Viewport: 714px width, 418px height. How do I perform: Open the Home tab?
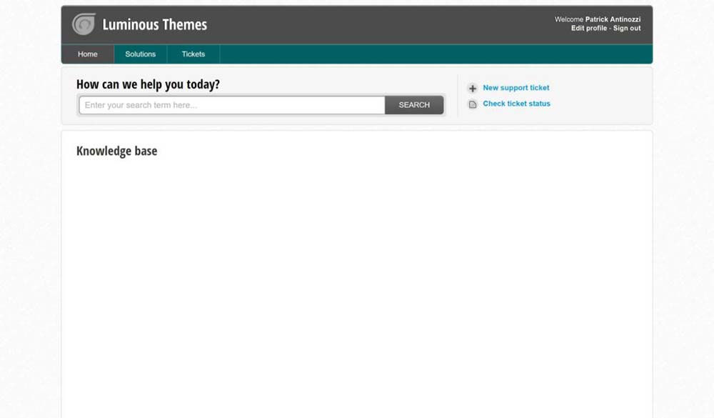click(x=87, y=54)
